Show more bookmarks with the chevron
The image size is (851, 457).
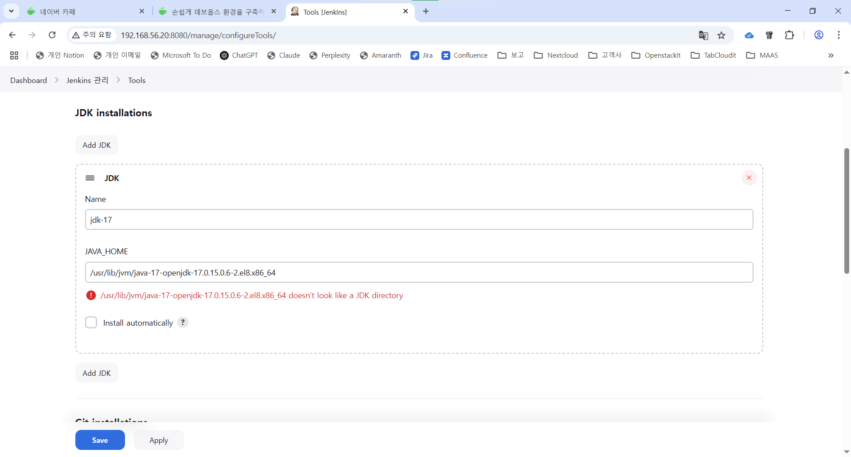point(831,55)
